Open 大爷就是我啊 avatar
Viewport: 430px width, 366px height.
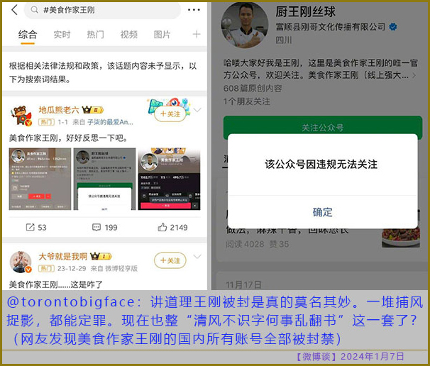click(21, 262)
